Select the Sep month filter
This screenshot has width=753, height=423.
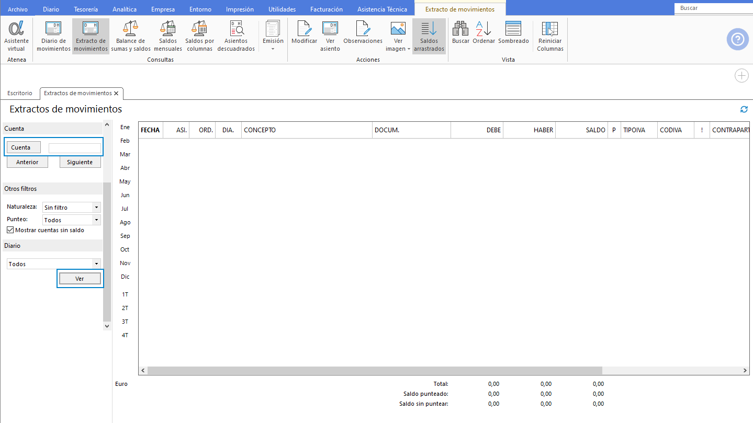tap(125, 236)
